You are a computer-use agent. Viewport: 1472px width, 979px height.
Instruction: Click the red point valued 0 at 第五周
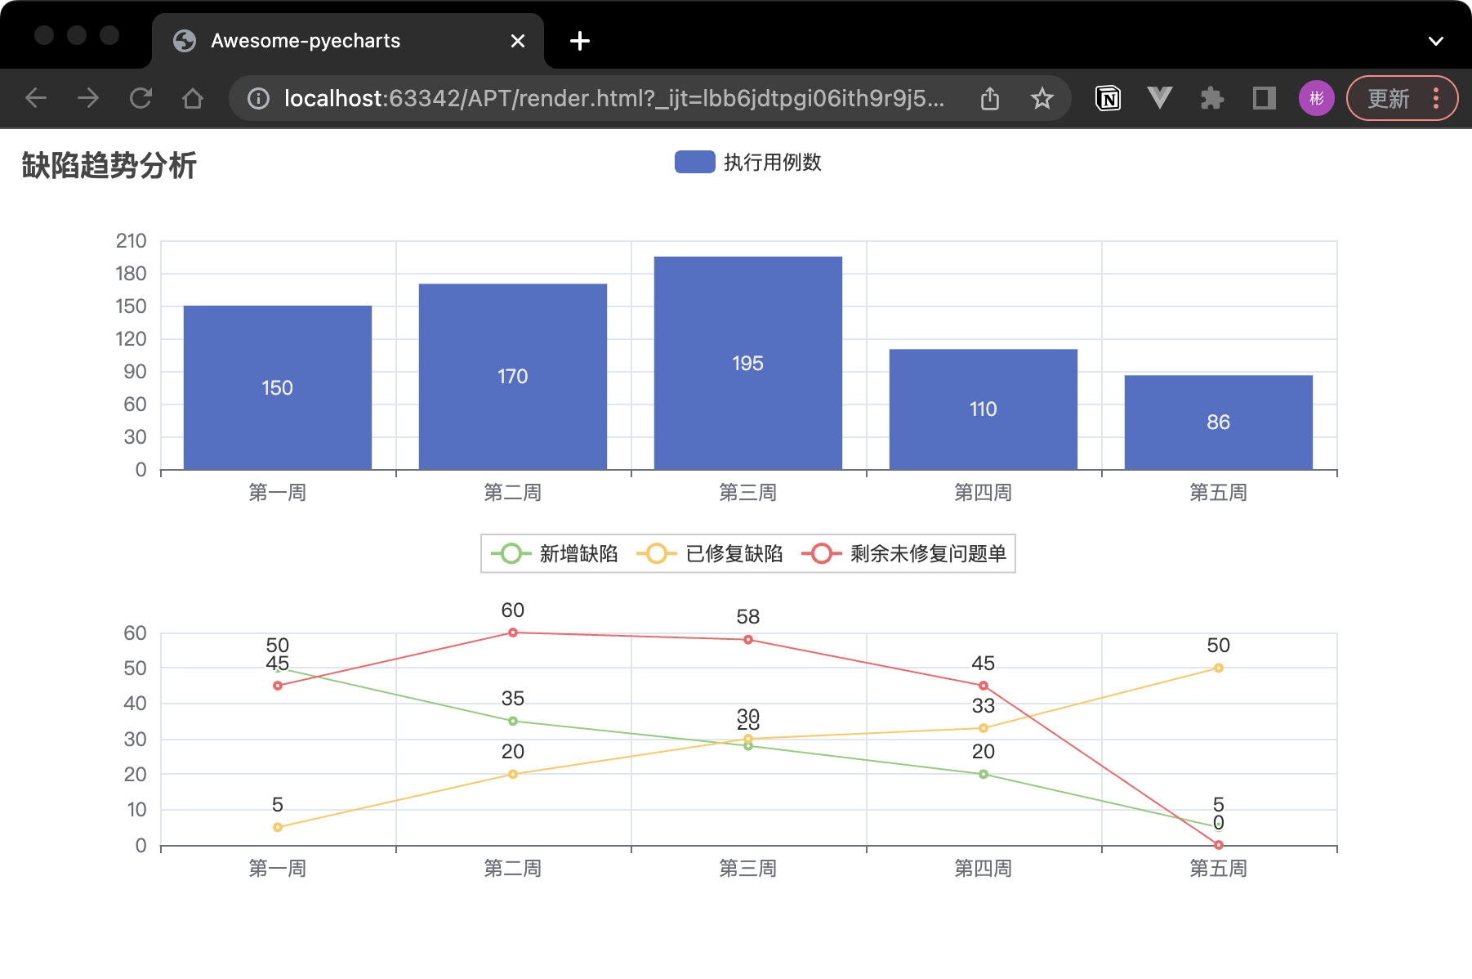(x=1219, y=845)
